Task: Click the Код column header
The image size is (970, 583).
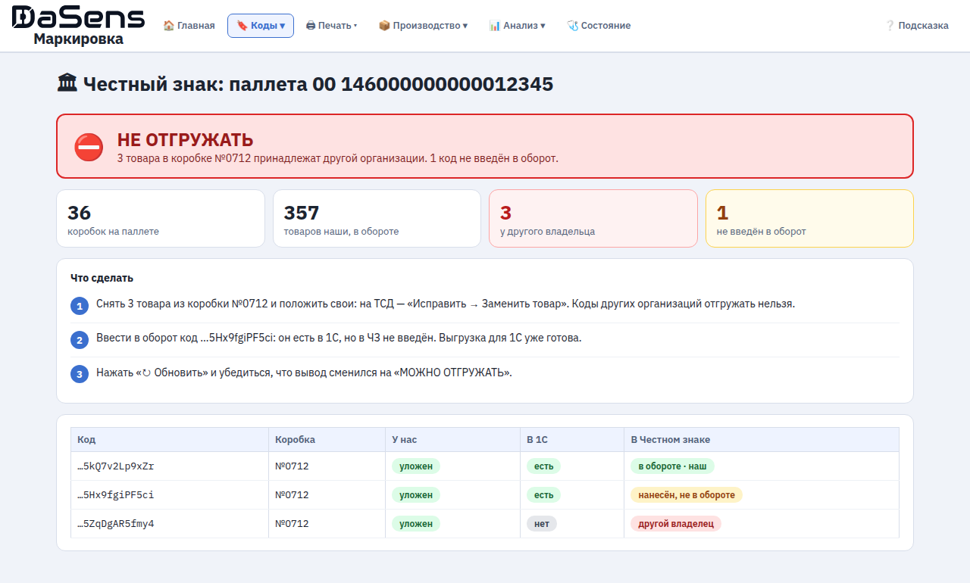Action: click(170, 440)
